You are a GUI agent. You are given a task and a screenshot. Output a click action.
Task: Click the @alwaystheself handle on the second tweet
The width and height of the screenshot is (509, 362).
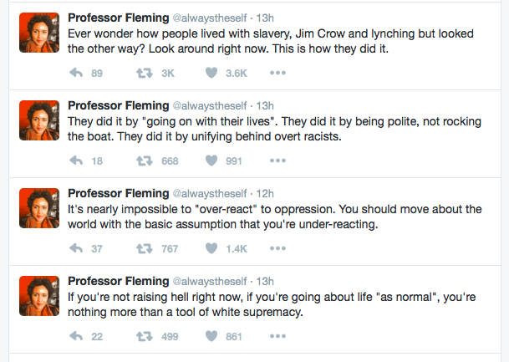(x=211, y=105)
